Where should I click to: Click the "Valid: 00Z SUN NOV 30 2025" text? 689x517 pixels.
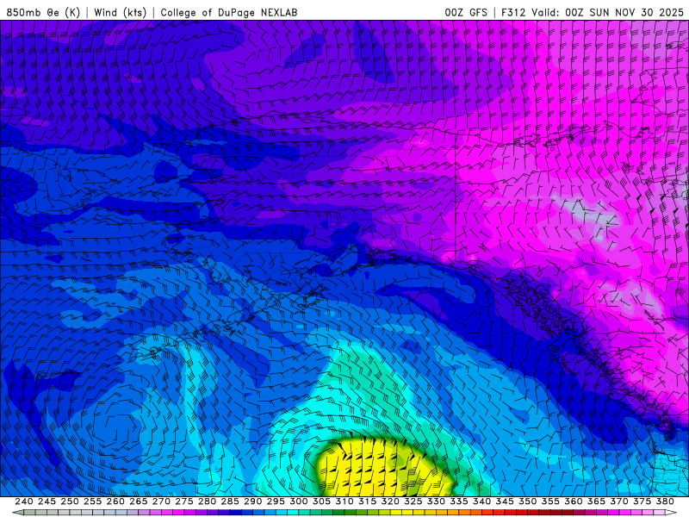[607, 12]
